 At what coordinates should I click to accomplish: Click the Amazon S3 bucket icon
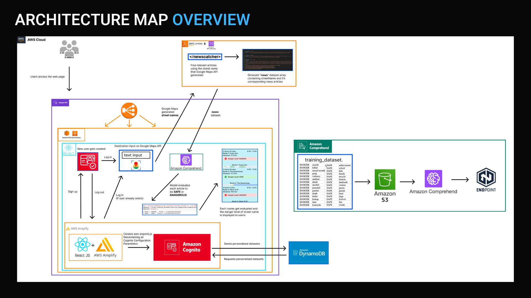click(x=385, y=180)
